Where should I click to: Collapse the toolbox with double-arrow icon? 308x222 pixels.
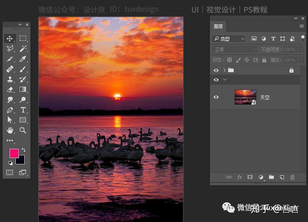tap(20, 25)
